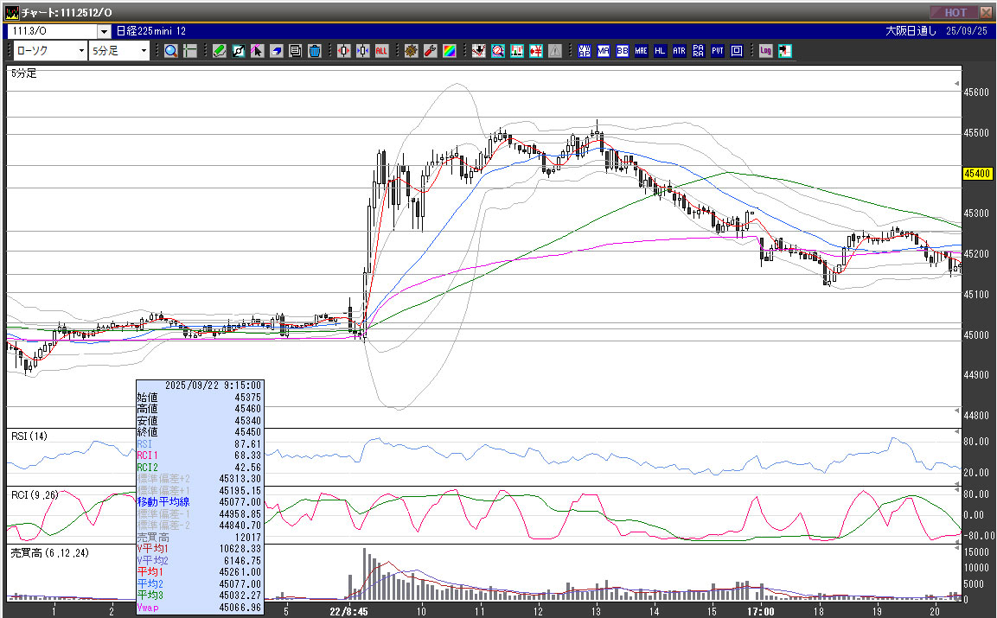The width and height of the screenshot is (997, 618).
Task: Toggle the MA moving average indicator
Action: pyautogui.click(x=604, y=51)
